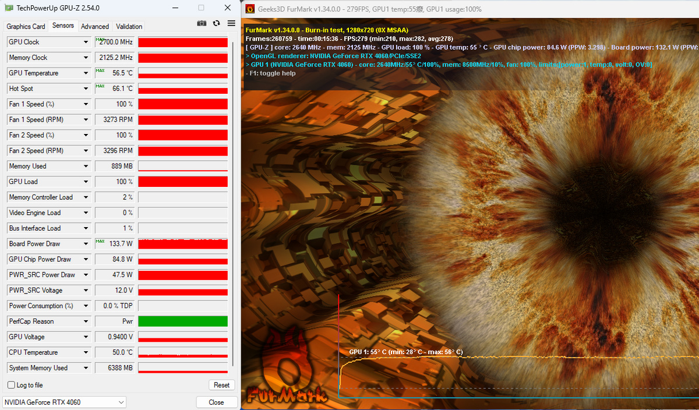
Task: Open the Advanced tab
Action: [x=95, y=26]
